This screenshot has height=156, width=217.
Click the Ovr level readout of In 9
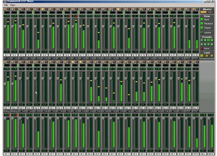pos(67,16)
